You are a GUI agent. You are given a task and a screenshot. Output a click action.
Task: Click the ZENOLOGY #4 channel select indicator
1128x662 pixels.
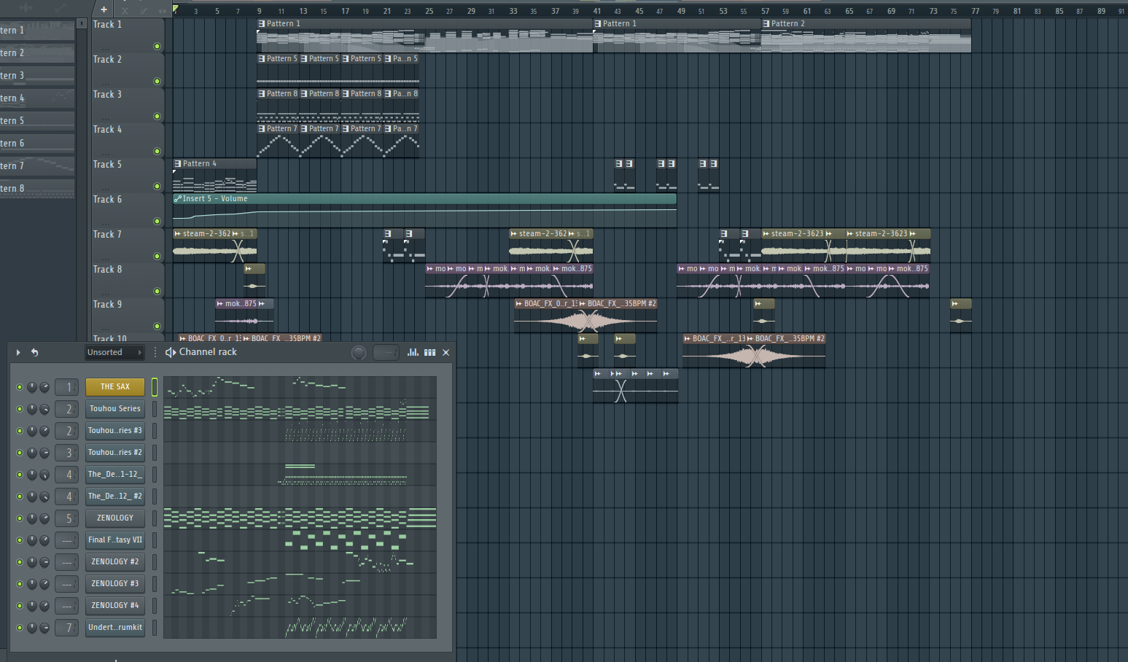[154, 606]
